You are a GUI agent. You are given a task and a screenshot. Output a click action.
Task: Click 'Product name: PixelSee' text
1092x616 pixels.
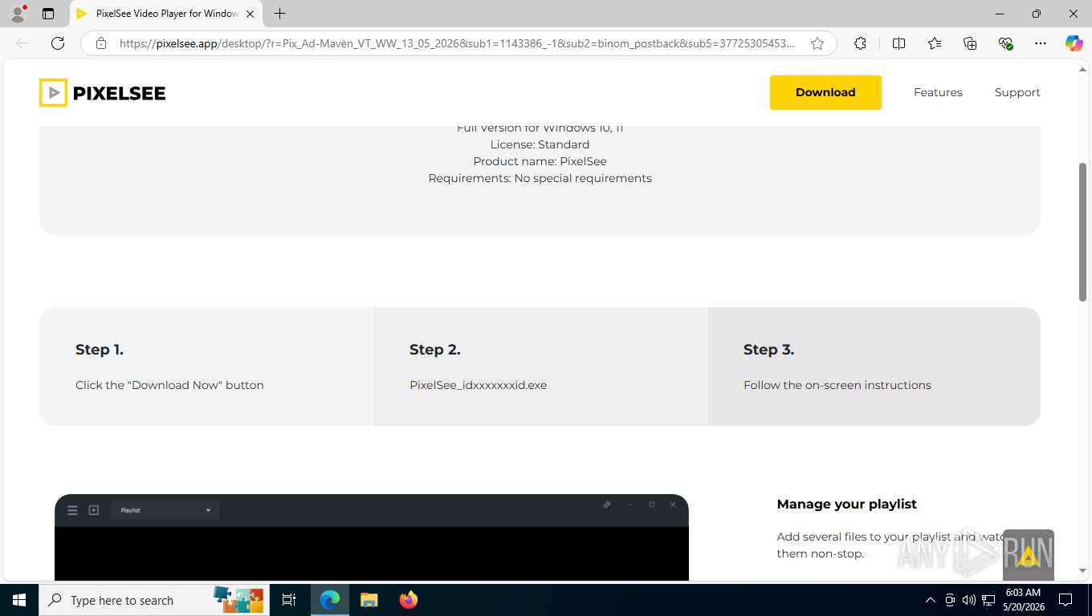coord(540,161)
